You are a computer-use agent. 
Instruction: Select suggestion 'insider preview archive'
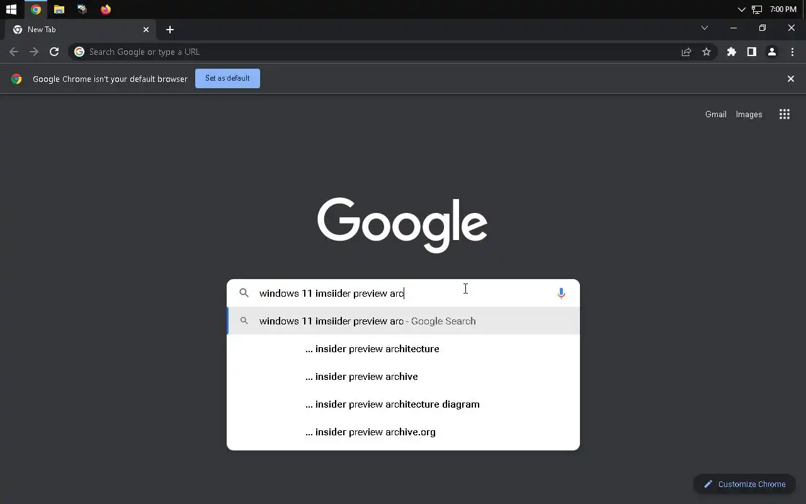tap(403, 376)
